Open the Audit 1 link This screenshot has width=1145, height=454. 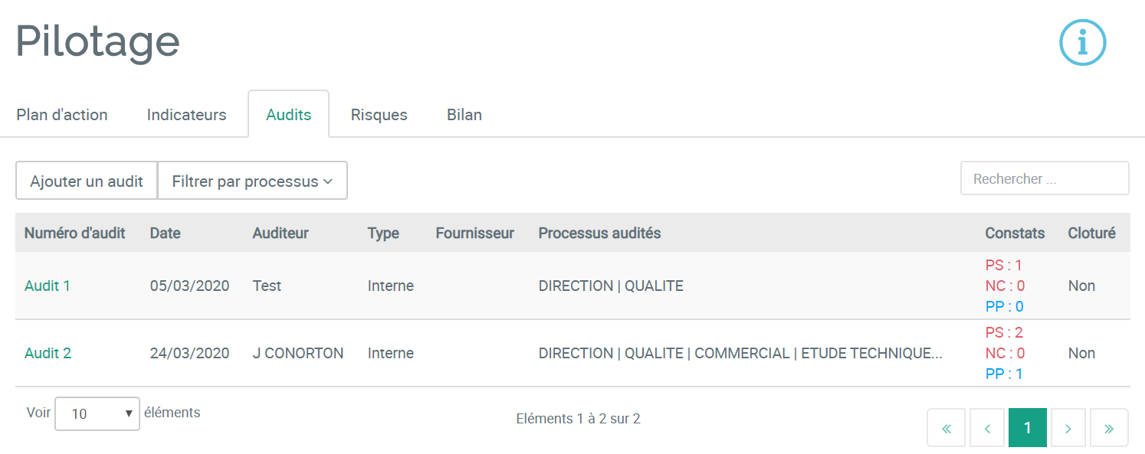[x=48, y=286]
